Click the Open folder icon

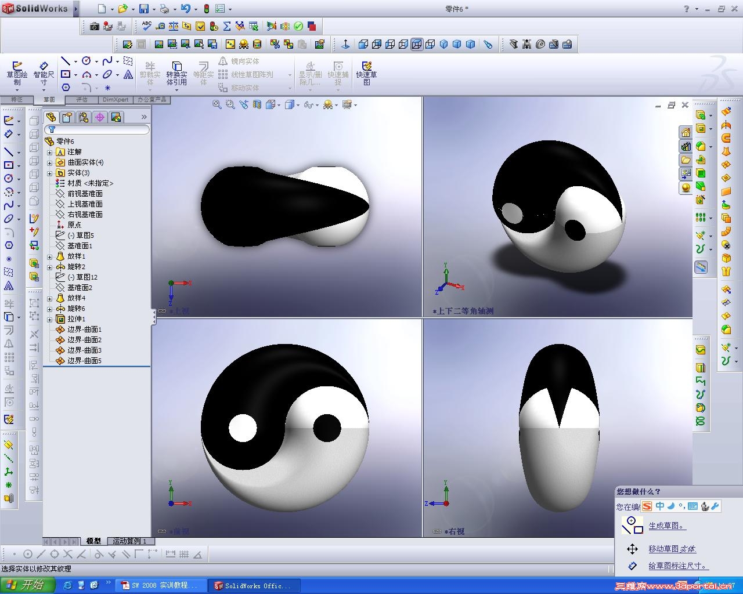122,9
